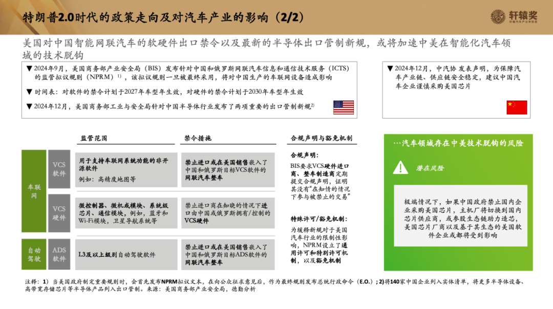Select the L3及以上级别自动驾驶软件 box
553x309 pixels.
tap(126, 254)
